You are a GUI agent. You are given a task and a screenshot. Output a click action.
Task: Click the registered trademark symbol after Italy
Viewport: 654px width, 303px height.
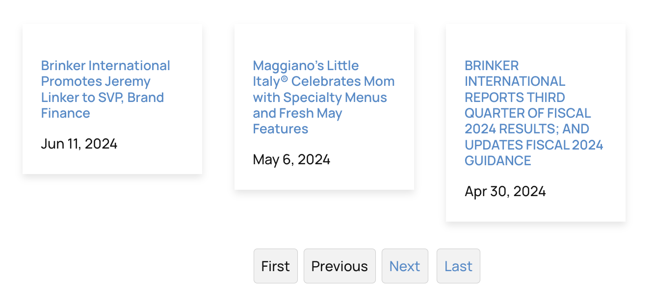(x=284, y=78)
